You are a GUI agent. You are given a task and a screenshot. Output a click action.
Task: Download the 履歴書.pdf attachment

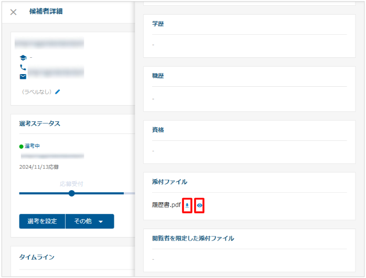(x=187, y=205)
